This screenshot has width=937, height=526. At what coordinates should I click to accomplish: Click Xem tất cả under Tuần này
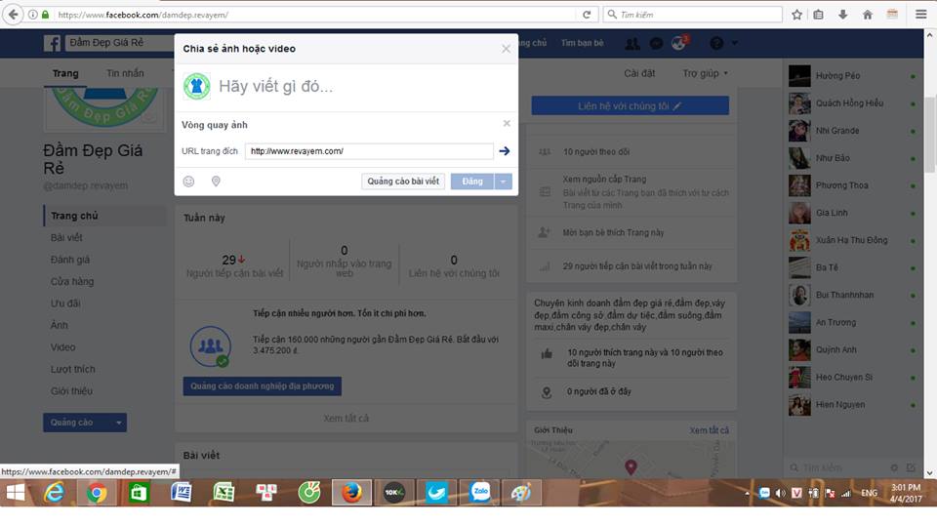346,418
